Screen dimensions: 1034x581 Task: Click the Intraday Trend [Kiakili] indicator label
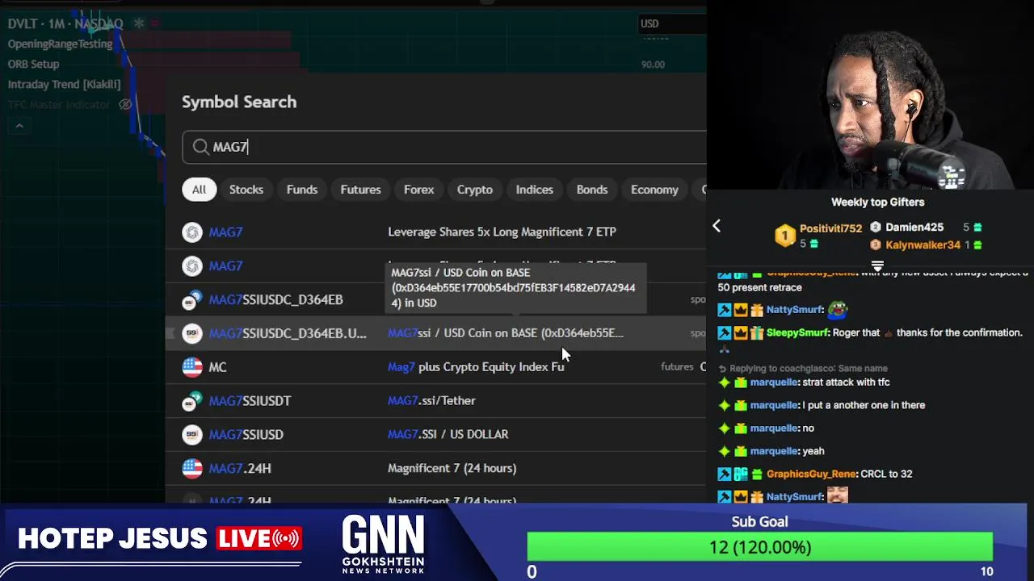tap(64, 85)
